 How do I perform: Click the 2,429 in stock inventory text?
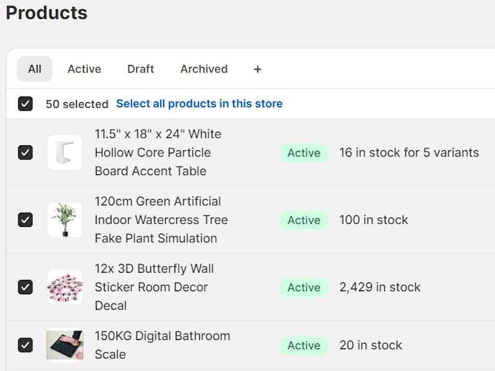380,287
